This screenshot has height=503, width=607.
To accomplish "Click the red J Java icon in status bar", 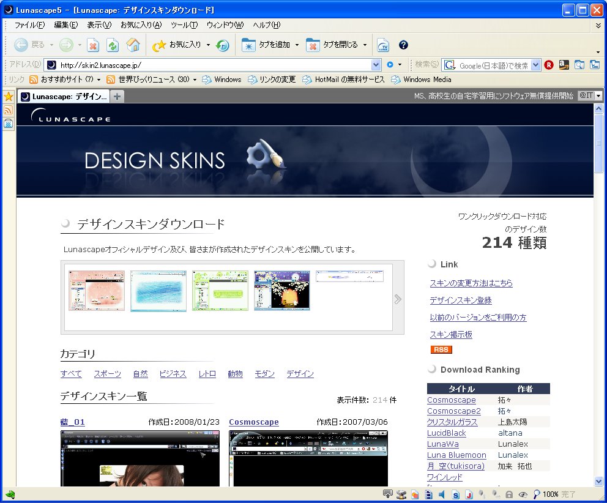I will pos(469,494).
